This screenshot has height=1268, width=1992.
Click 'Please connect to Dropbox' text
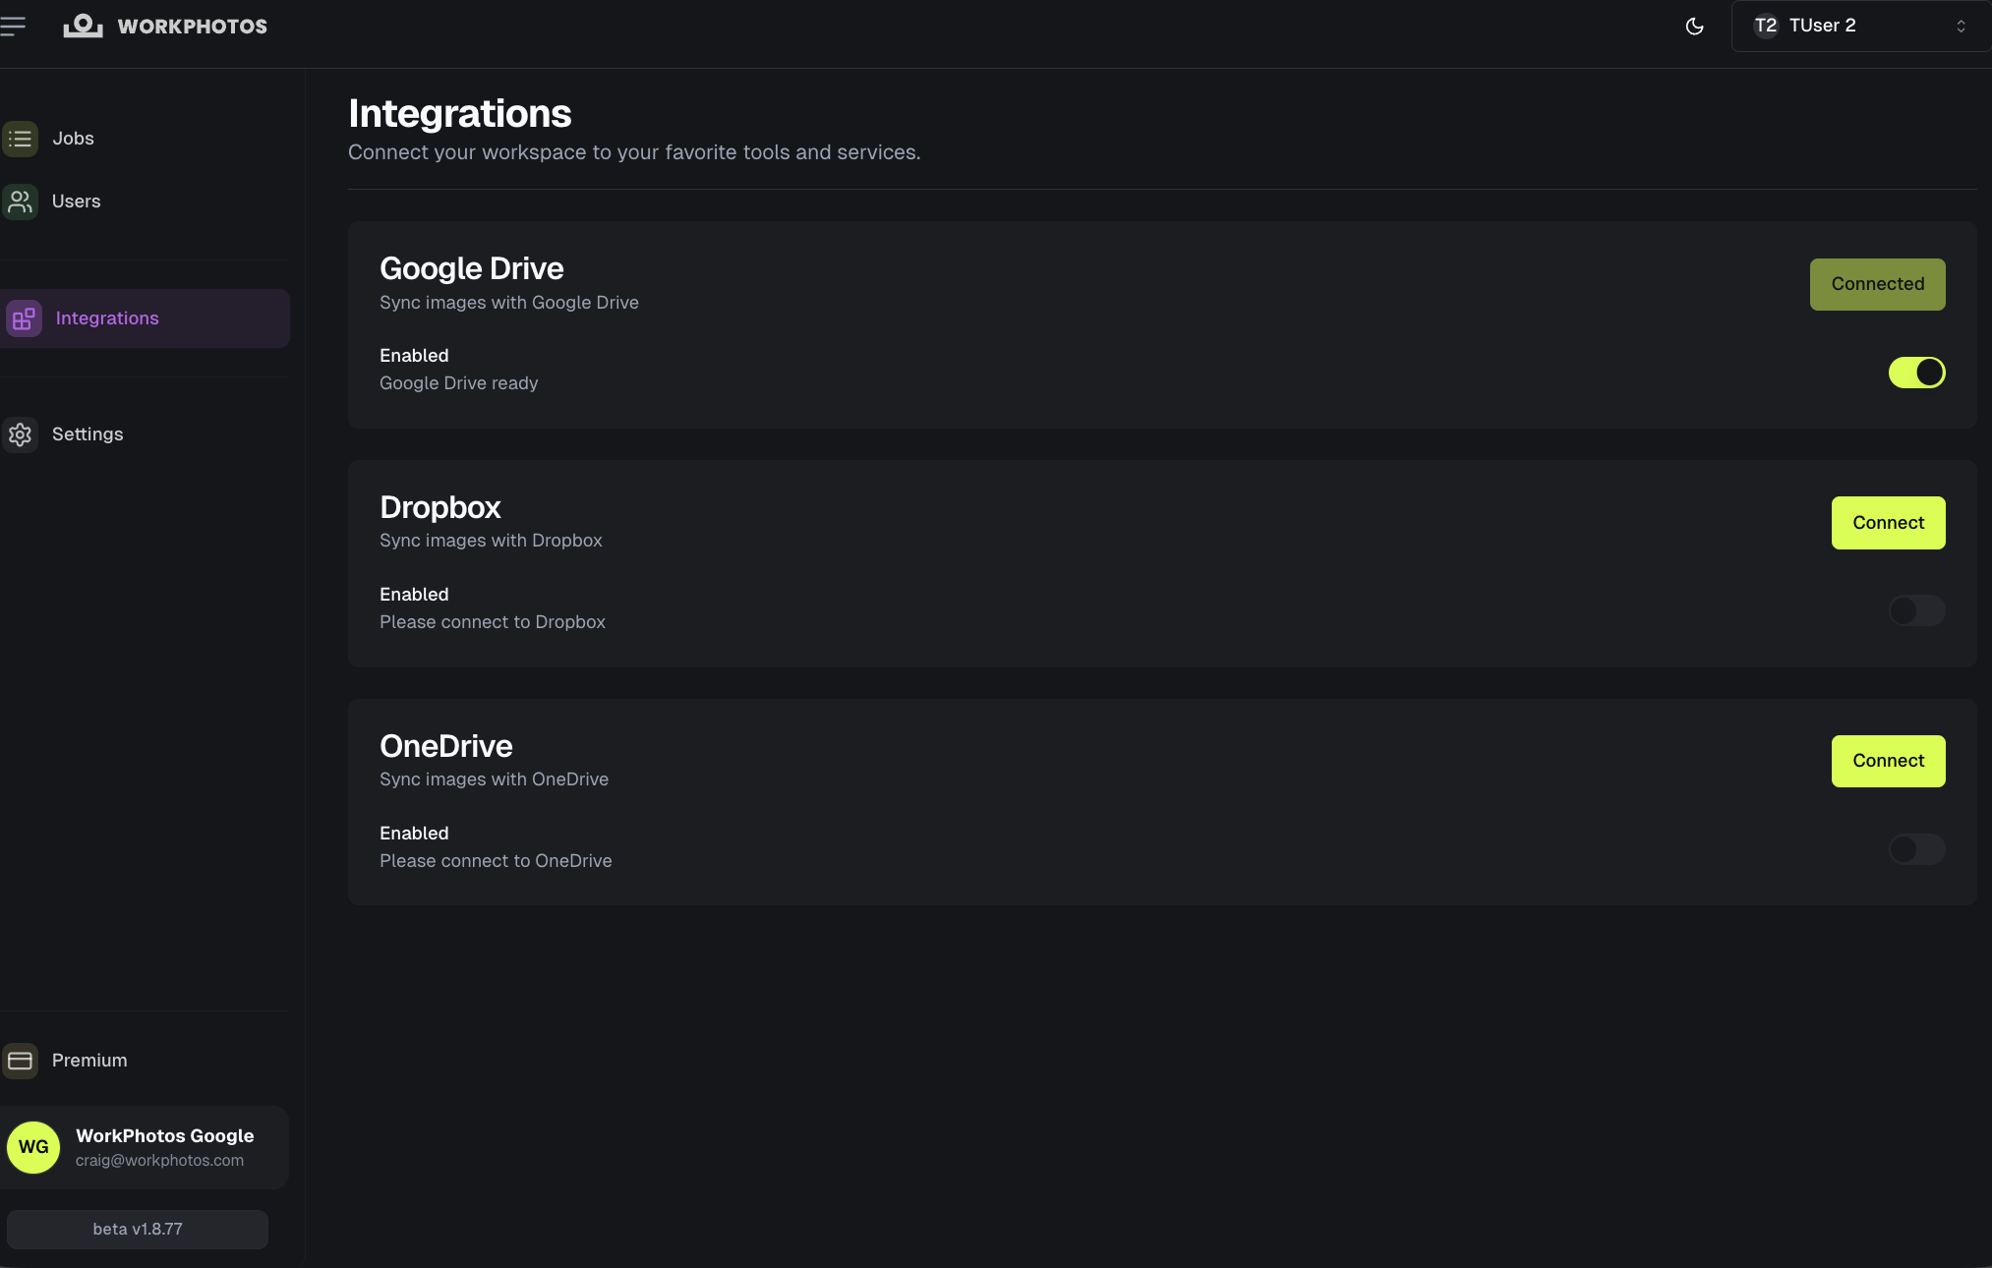(493, 622)
